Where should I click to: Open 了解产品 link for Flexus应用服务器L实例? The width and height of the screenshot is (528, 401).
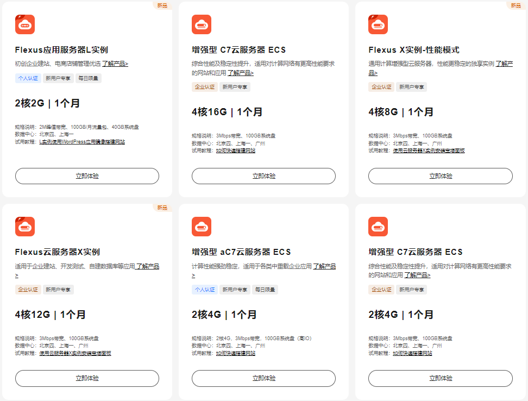click(115, 64)
